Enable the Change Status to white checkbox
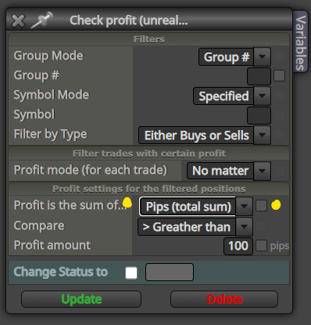The image size is (311, 325). pyautogui.click(x=131, y=273)
